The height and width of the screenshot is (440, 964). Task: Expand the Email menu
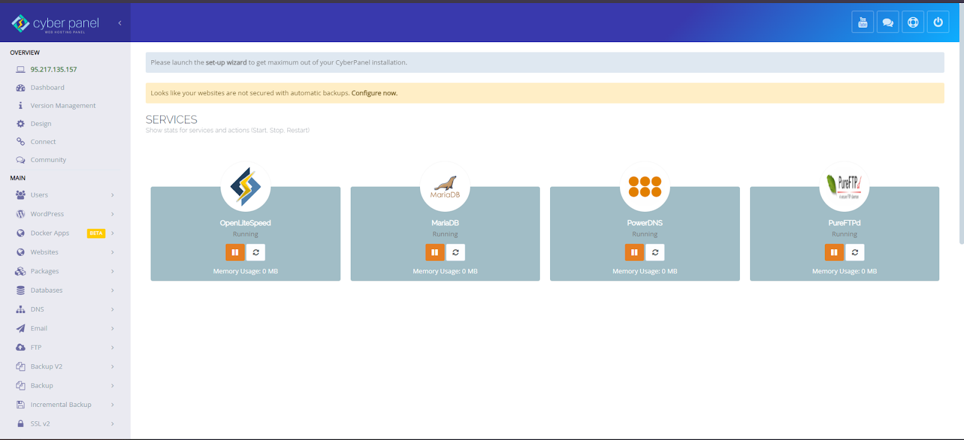(65, 328)
